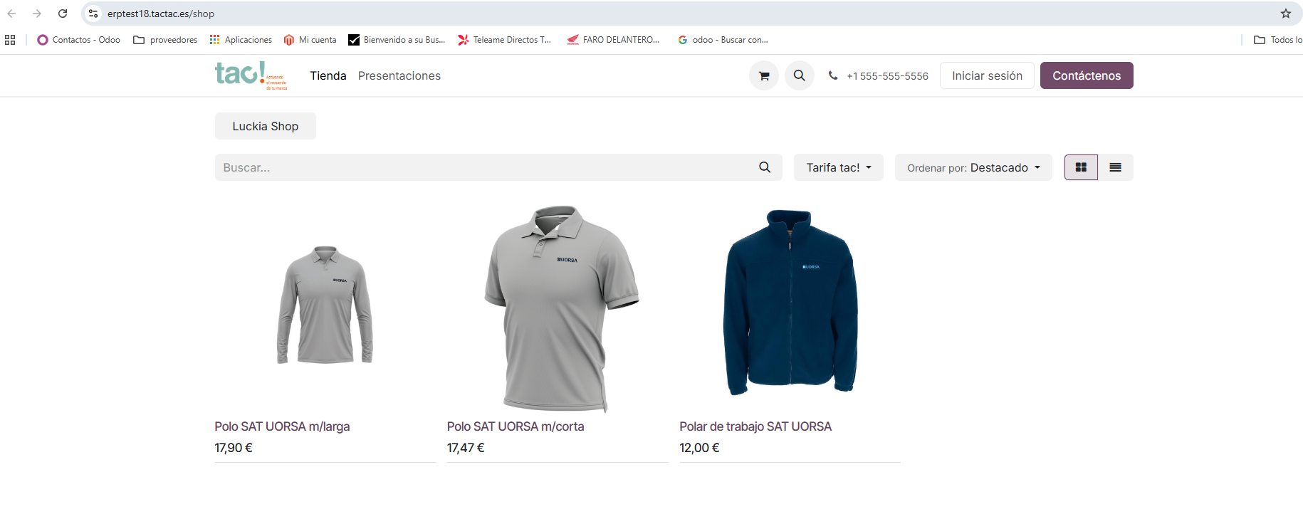
Task: Open the shopping cart icon
Action: 764,75
